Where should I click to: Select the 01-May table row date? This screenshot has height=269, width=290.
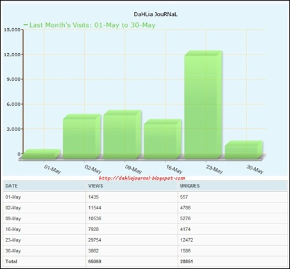[13, 197]
